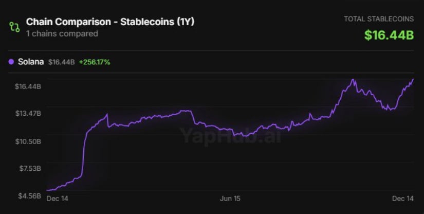
Task: Click the ending Dec 14 x-axis date
Action: point(403,198)
